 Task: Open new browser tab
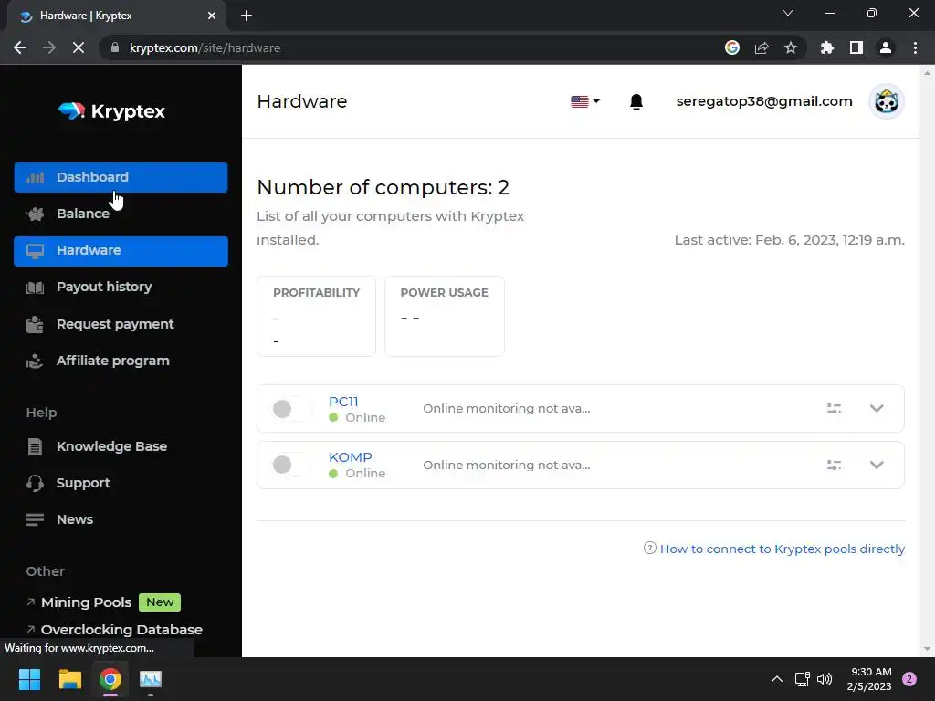pyautogui.click(x=247, y=16)
